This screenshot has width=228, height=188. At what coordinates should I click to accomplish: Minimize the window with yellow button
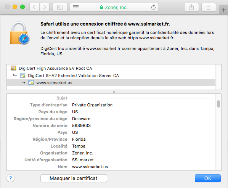[15, 7]
